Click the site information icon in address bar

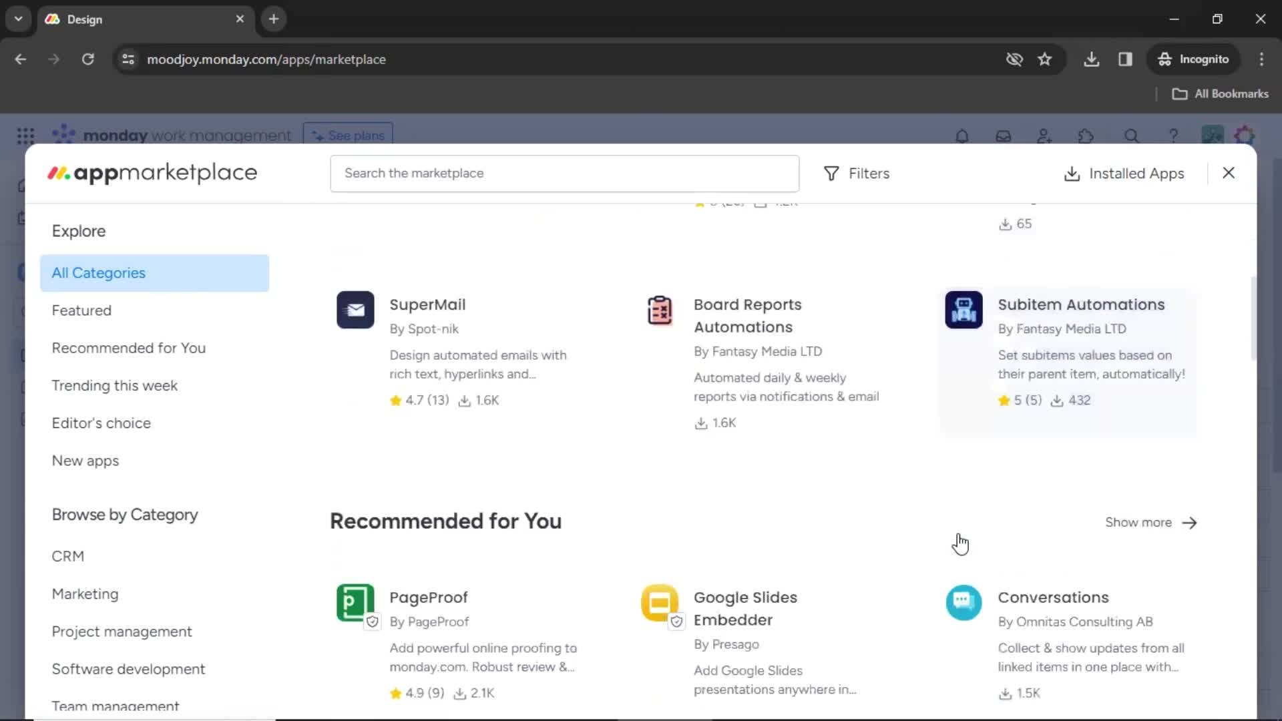(x=128, y=59)
